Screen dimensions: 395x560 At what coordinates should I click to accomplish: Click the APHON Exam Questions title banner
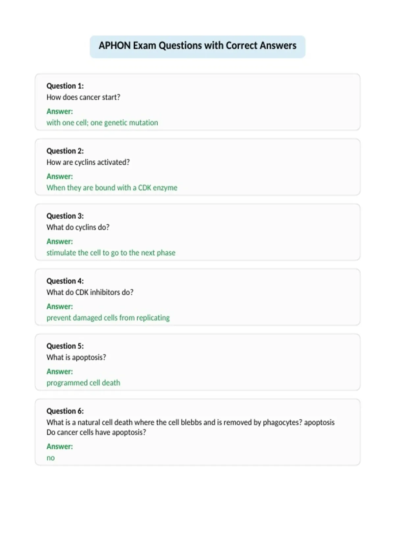pyautogui.click(x=197, y=47)
